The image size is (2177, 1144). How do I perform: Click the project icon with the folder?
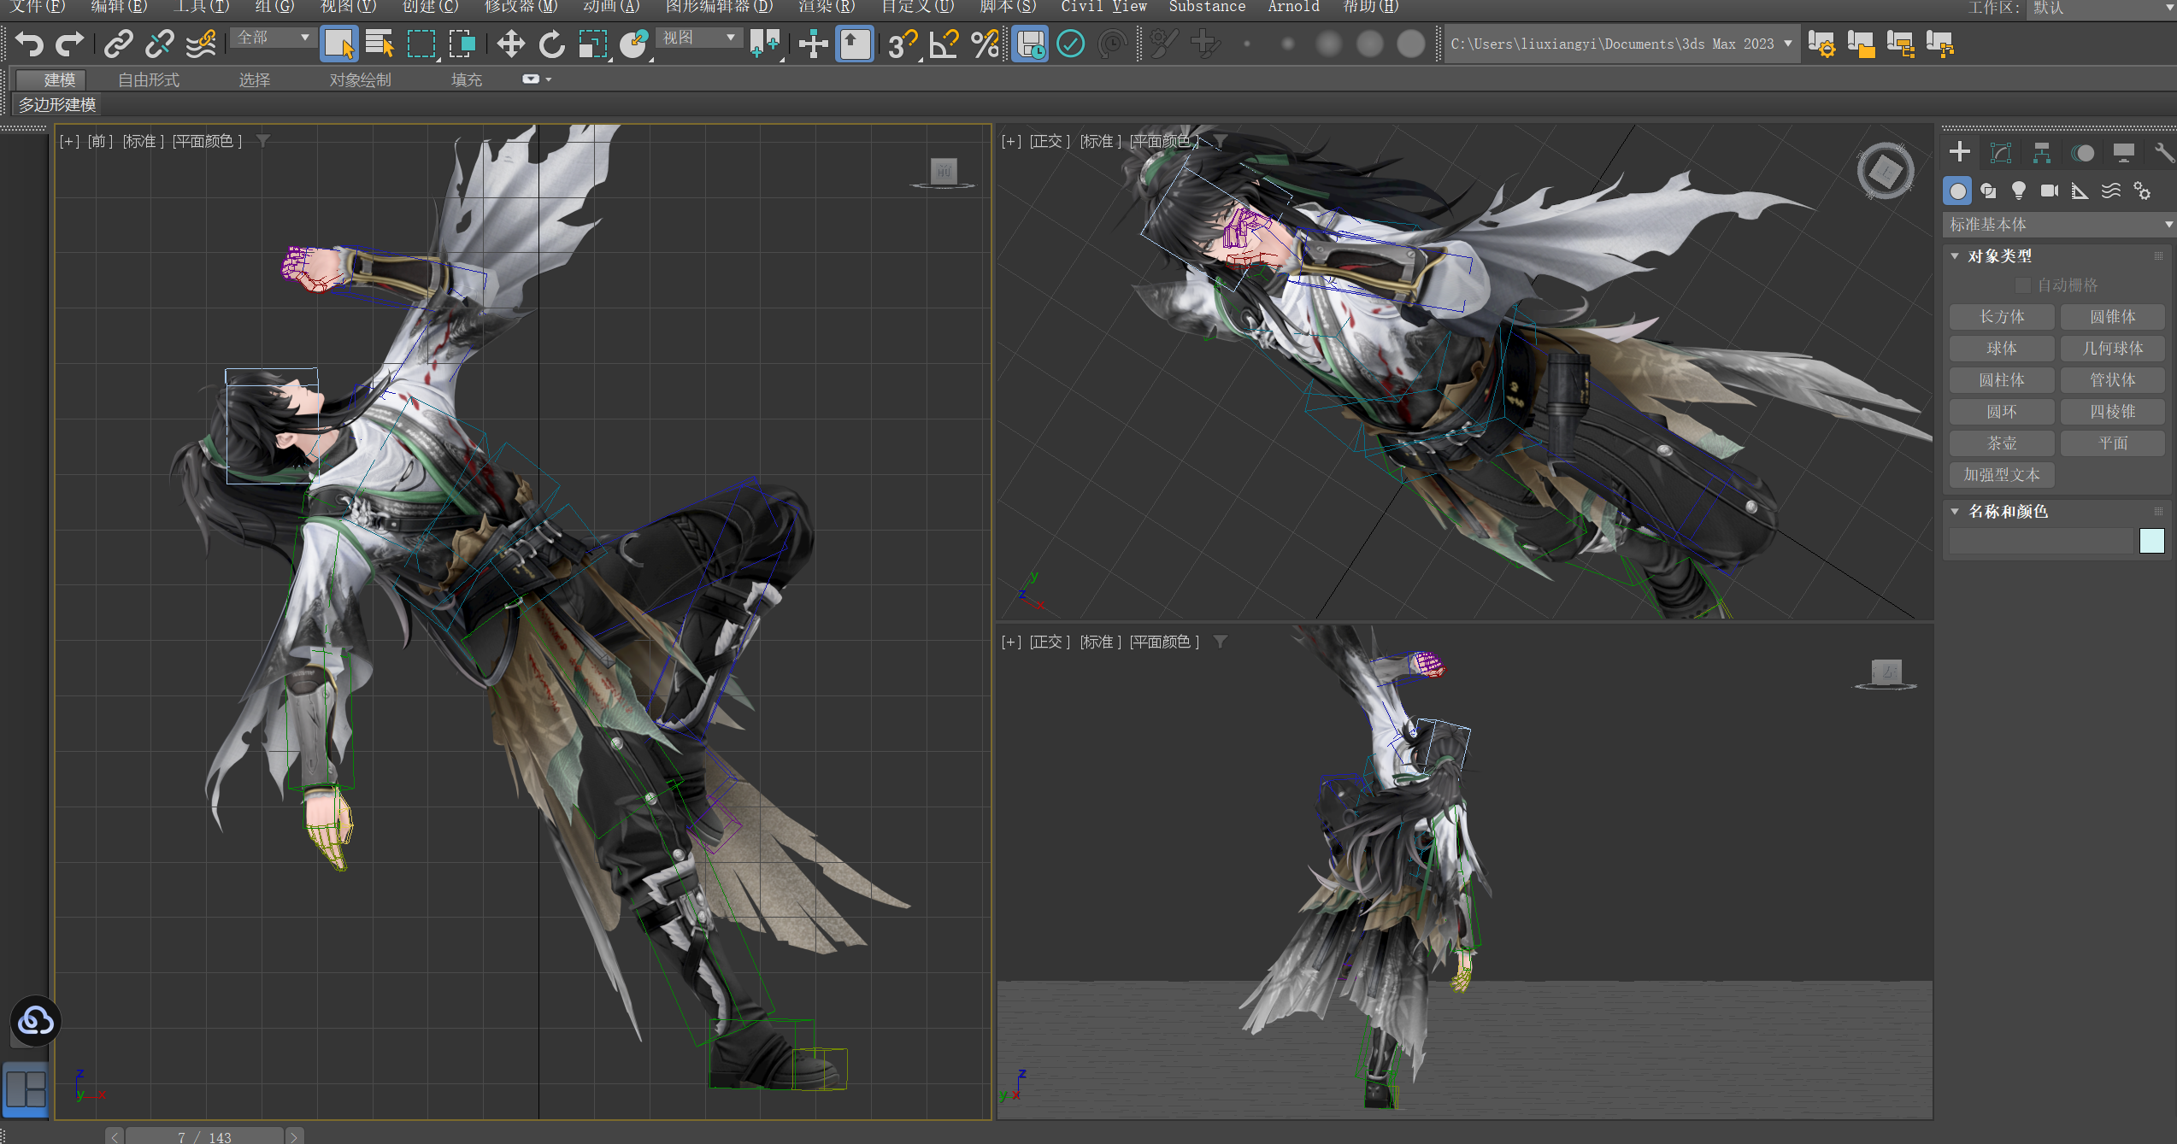(1861, 44)
